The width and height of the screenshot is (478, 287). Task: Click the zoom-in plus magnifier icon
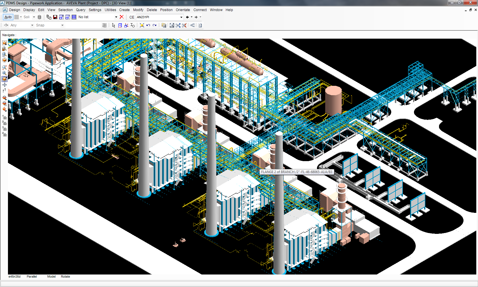[x=4, y=73]
